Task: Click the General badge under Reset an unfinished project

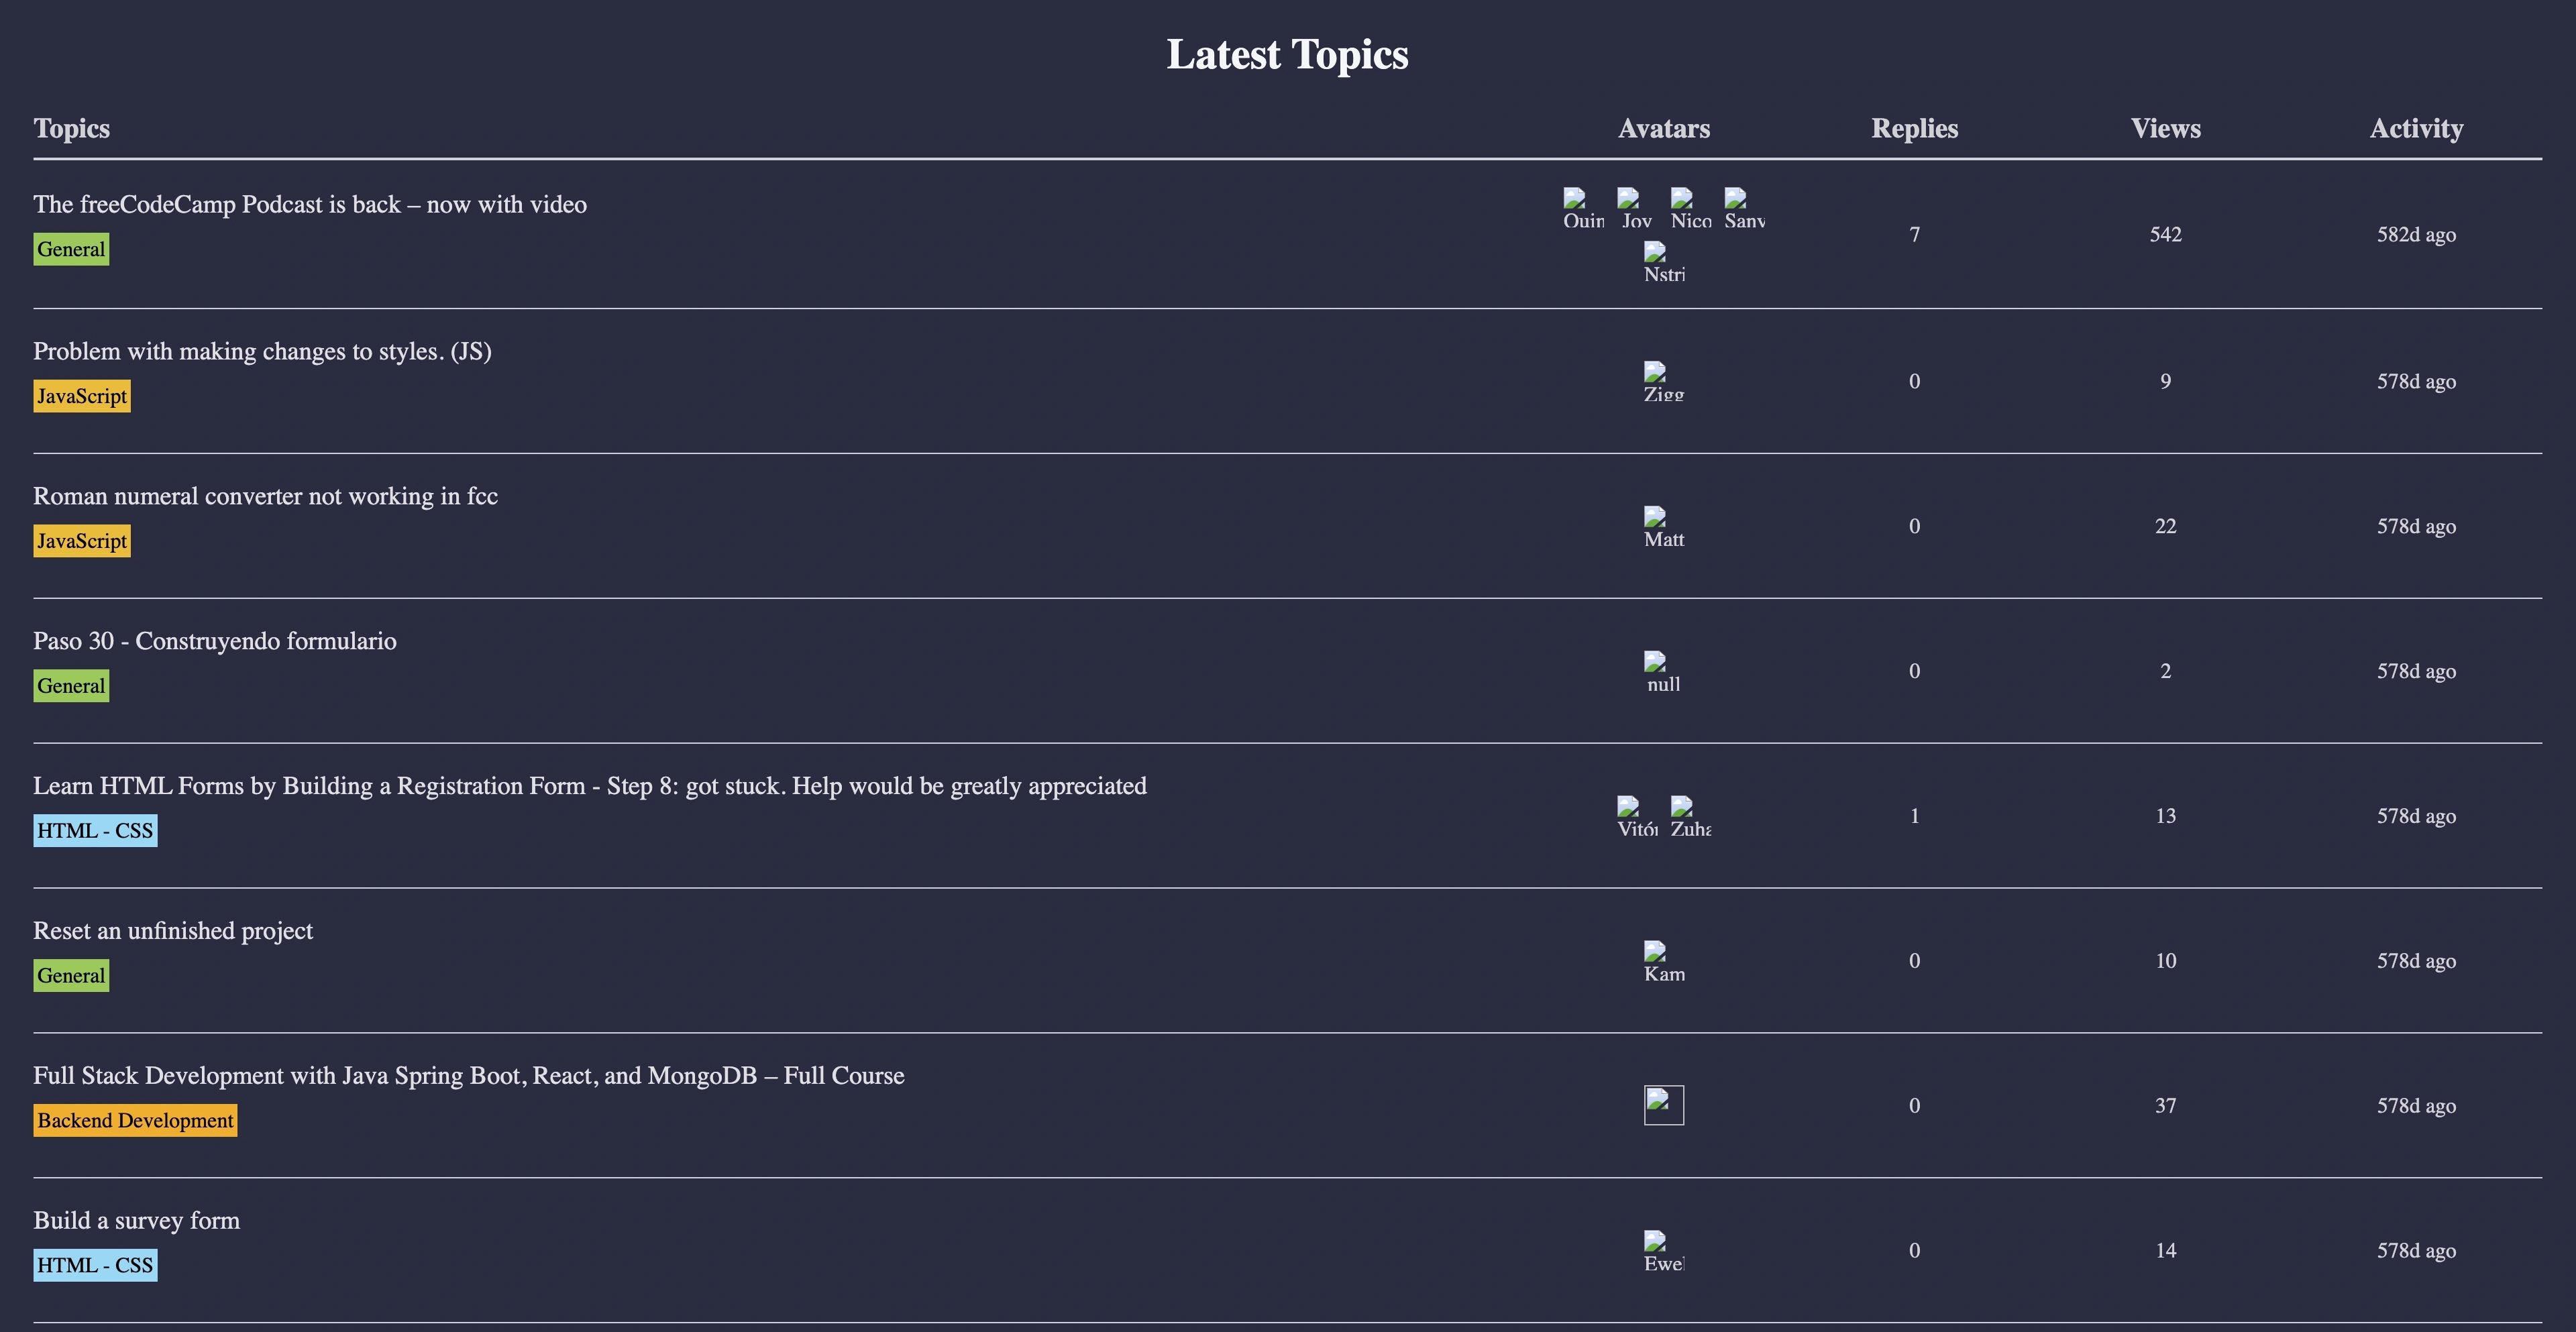Action: coord(70,975)
